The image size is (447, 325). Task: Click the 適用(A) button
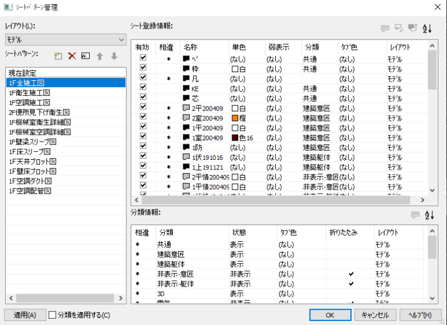[25, 315]
